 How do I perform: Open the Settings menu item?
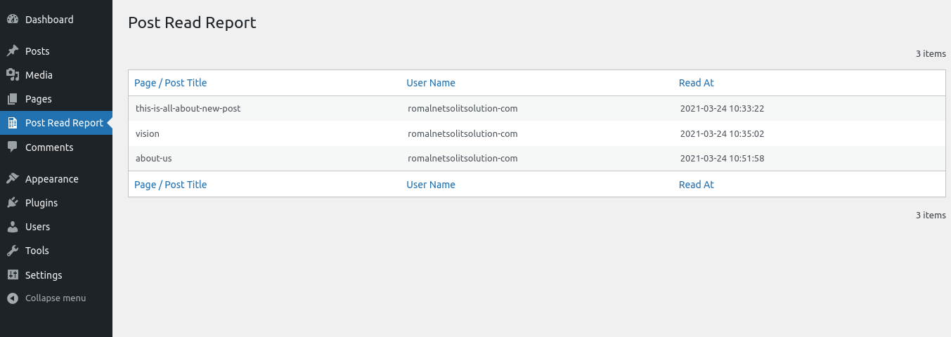pos(44,275)
